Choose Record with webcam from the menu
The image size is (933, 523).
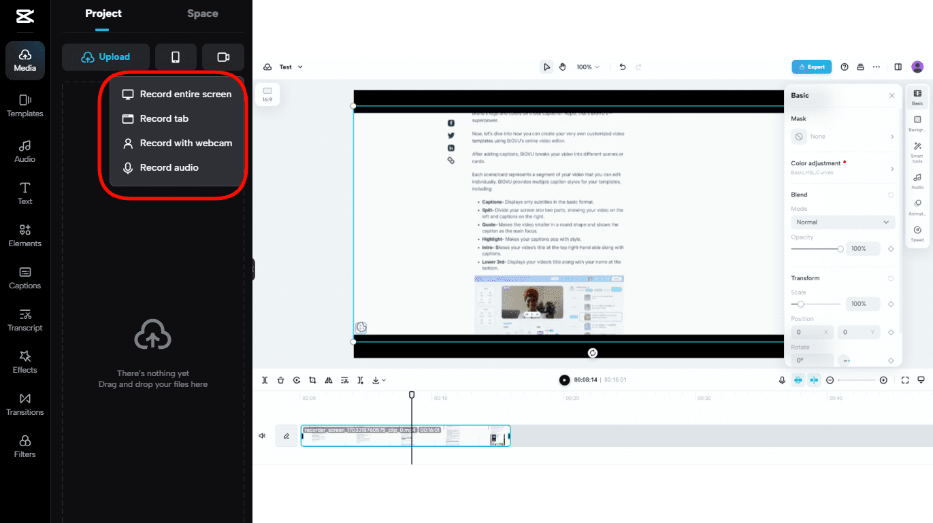point(177,143)
